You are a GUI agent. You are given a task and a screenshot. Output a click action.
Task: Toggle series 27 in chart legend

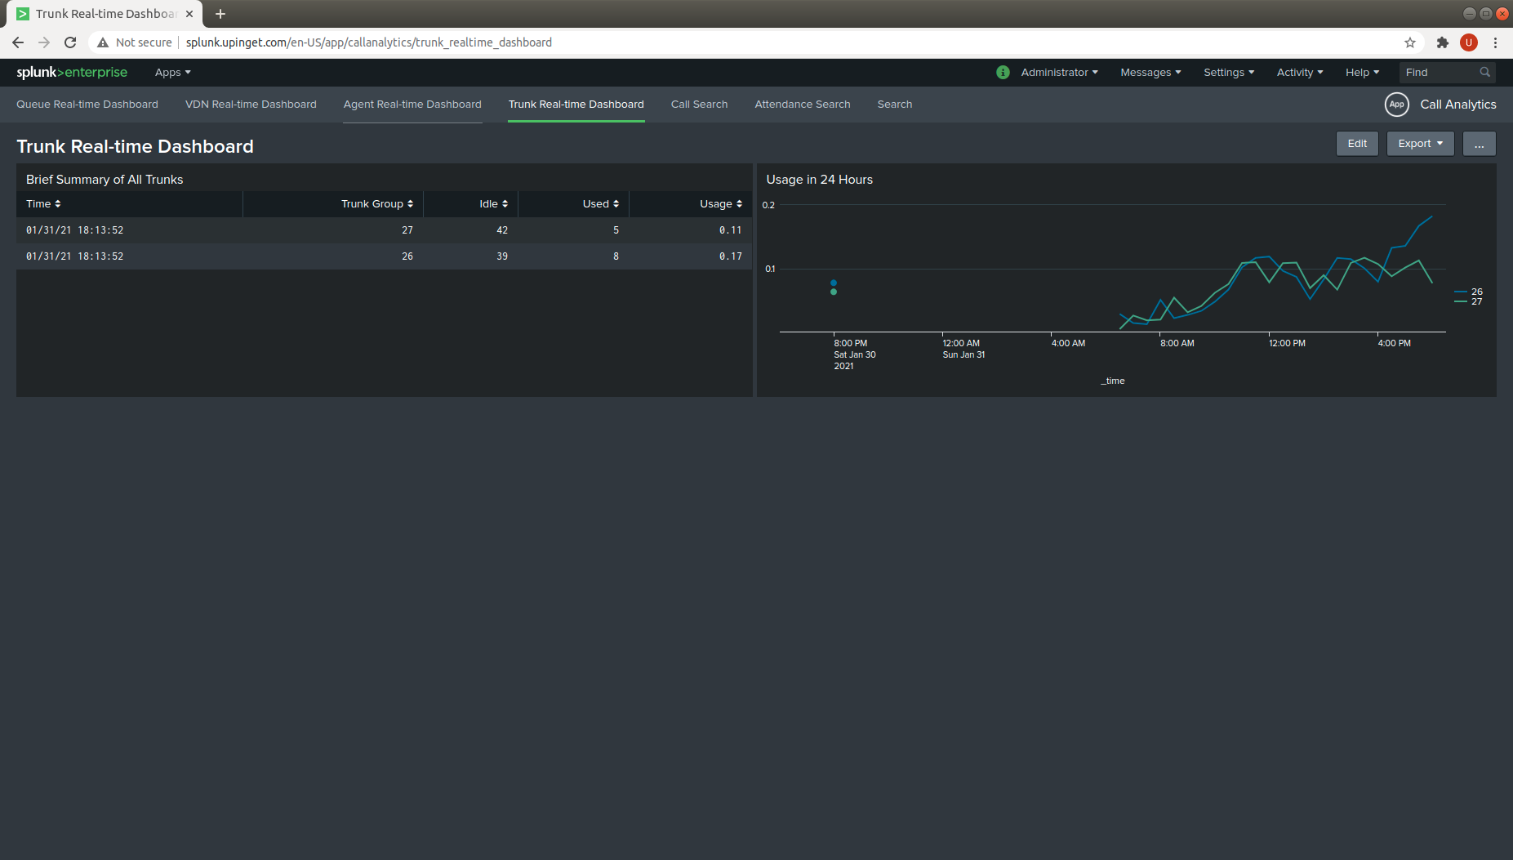pyautogui.click(x=1469, y=301)
